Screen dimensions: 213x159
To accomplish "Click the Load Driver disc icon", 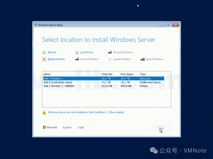I will [x=77, y=53].
